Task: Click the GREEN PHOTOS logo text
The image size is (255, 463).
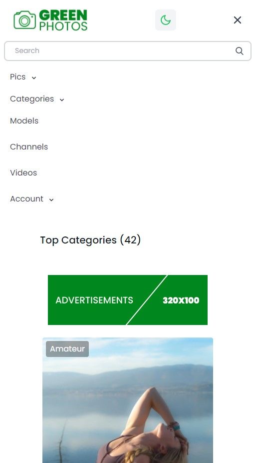Action: (63, 20)
